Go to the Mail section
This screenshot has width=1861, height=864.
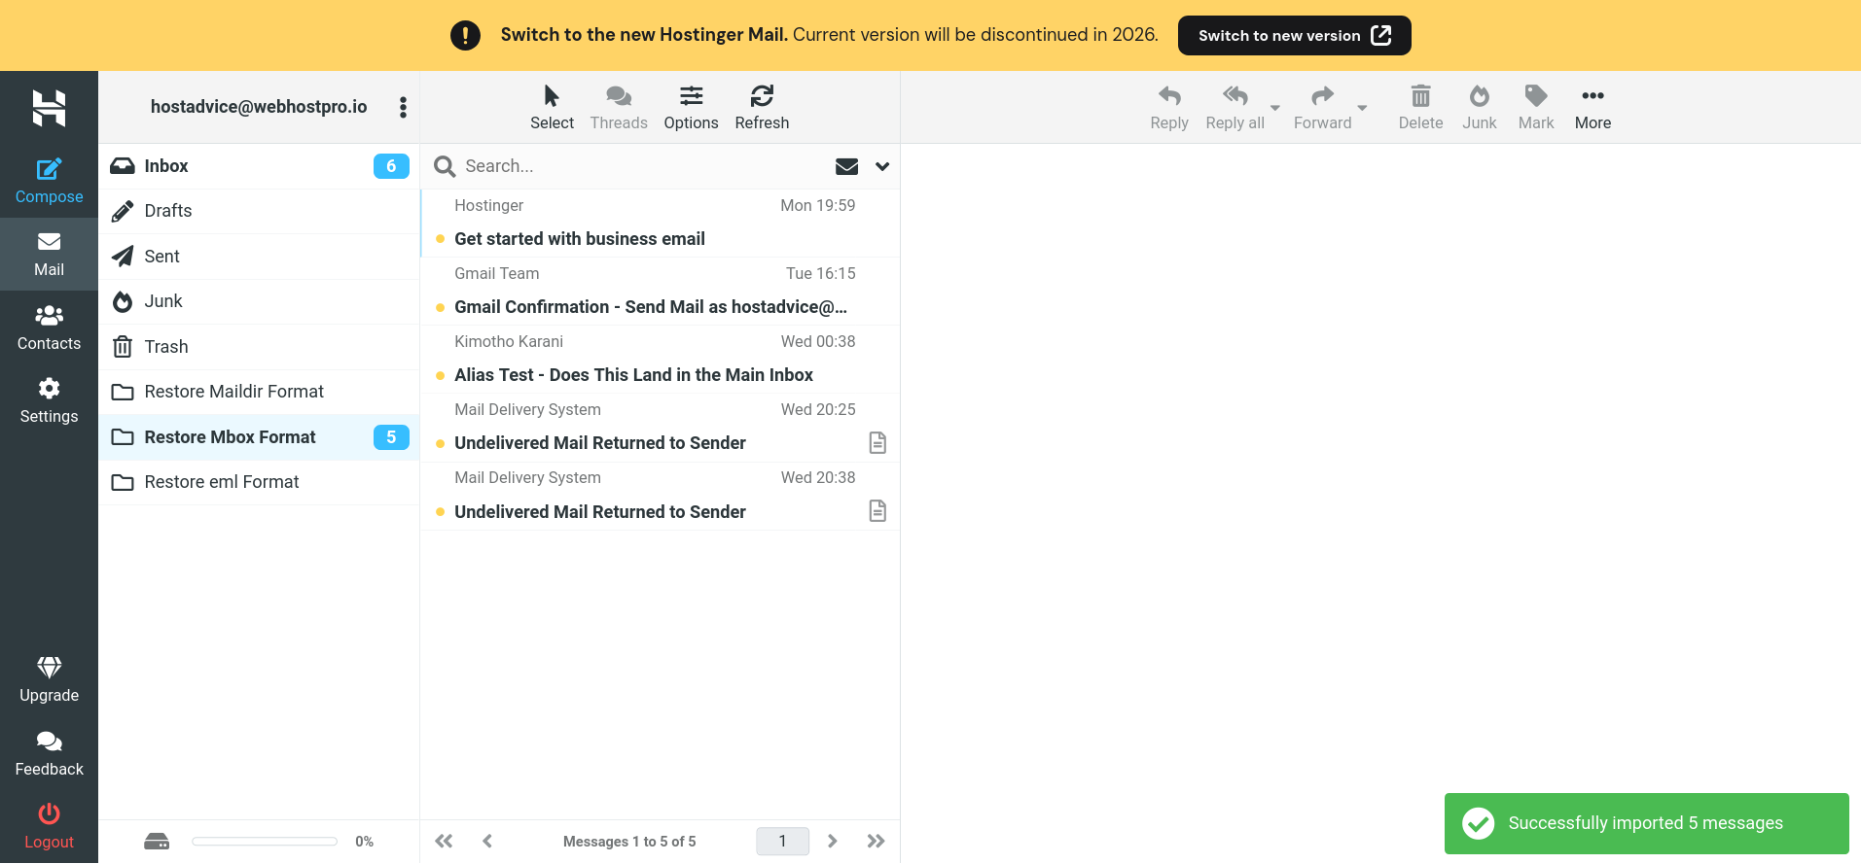tap(49, 255)
